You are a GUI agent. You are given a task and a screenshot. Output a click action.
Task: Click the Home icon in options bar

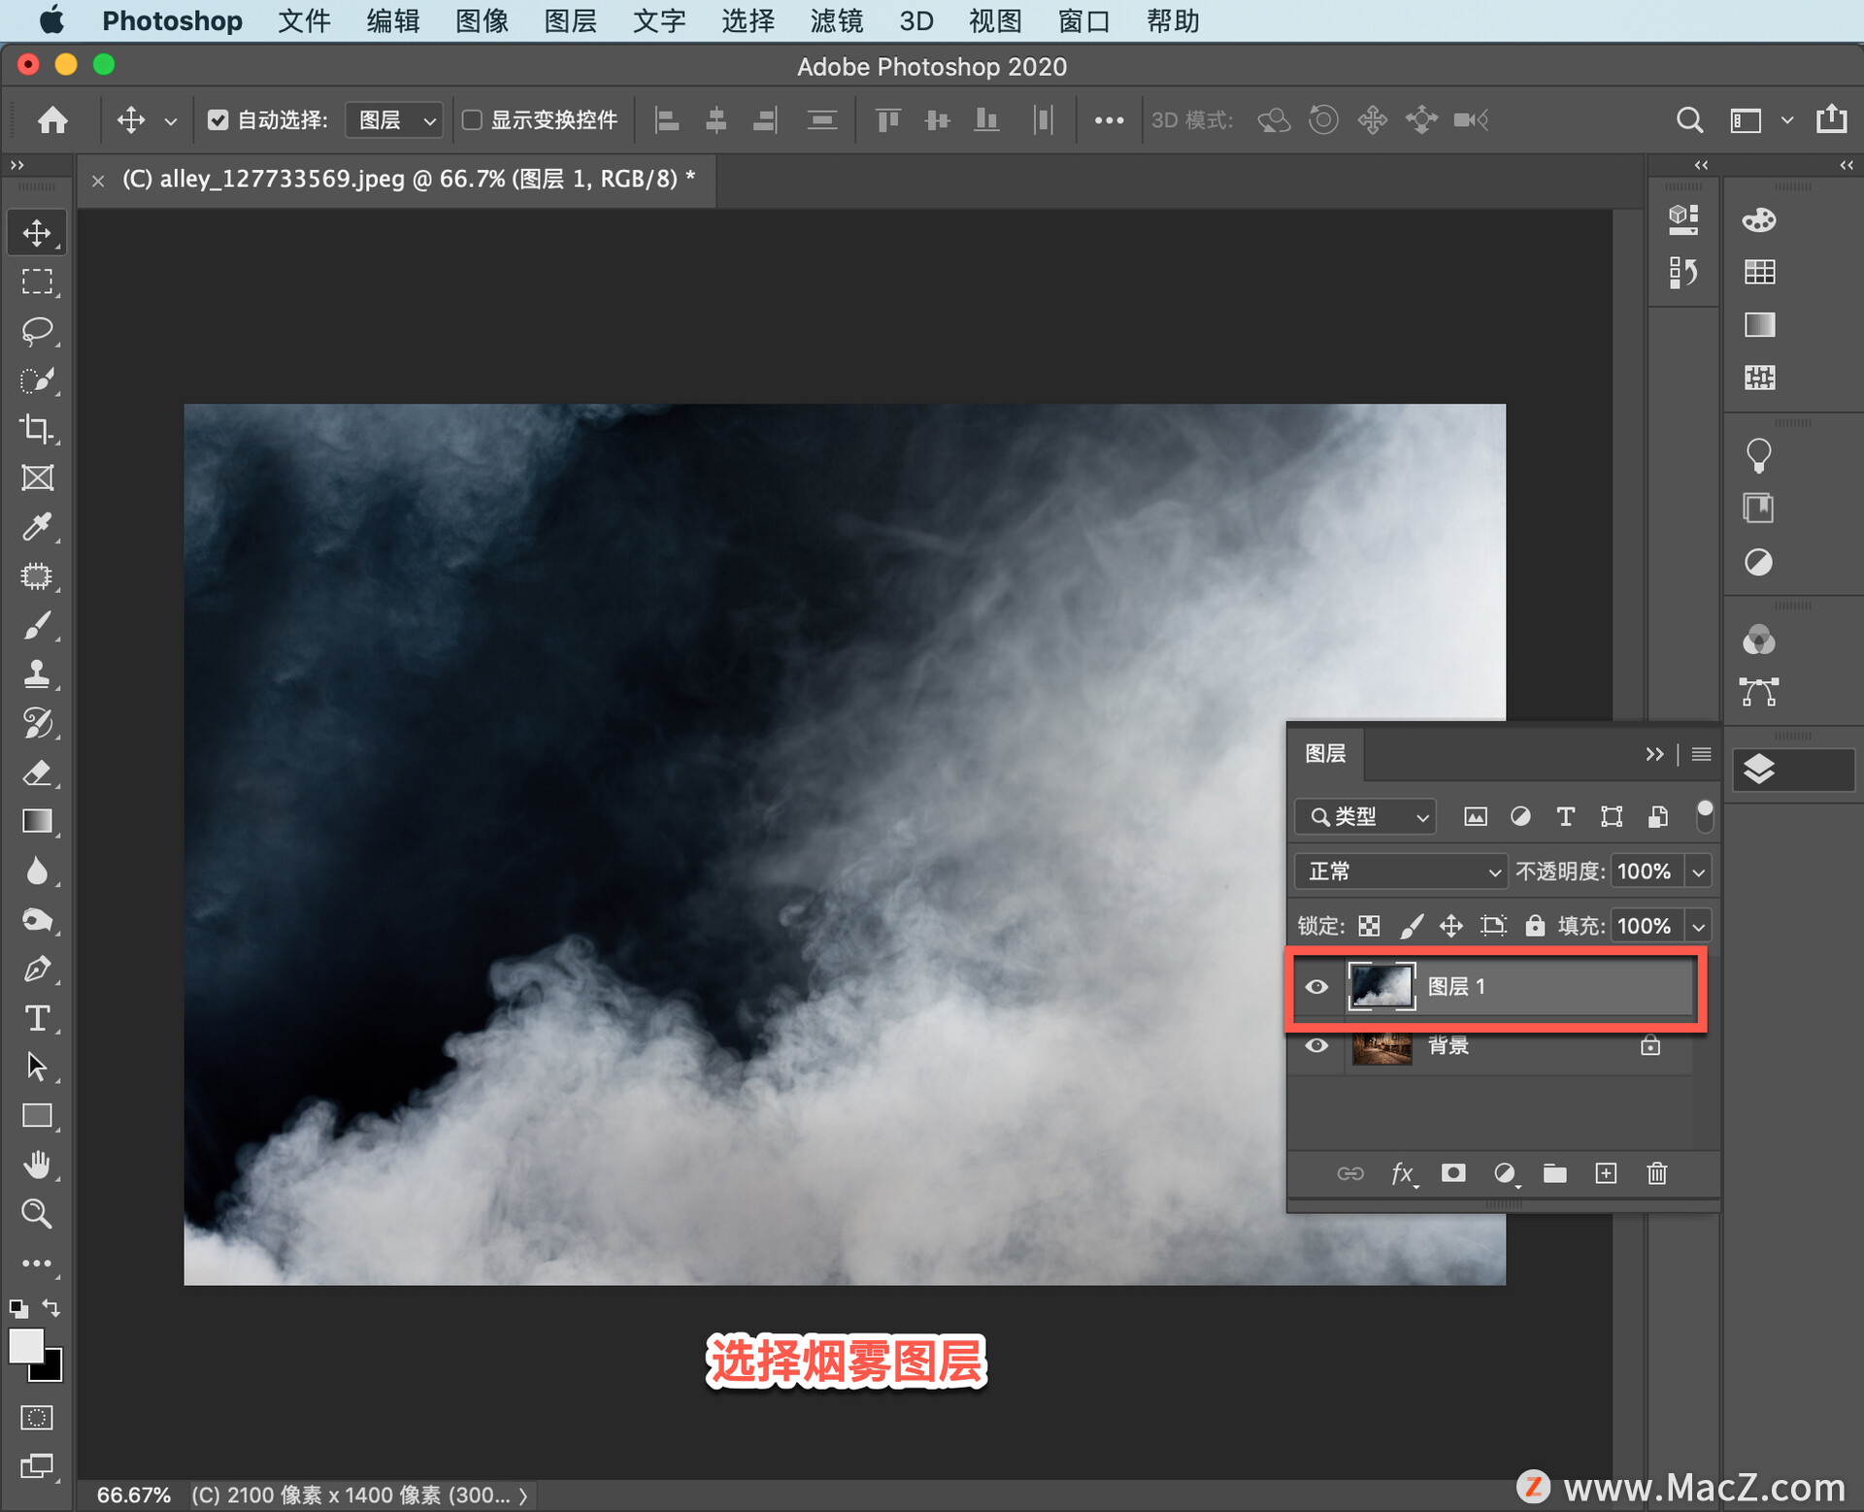click(52, 119)
